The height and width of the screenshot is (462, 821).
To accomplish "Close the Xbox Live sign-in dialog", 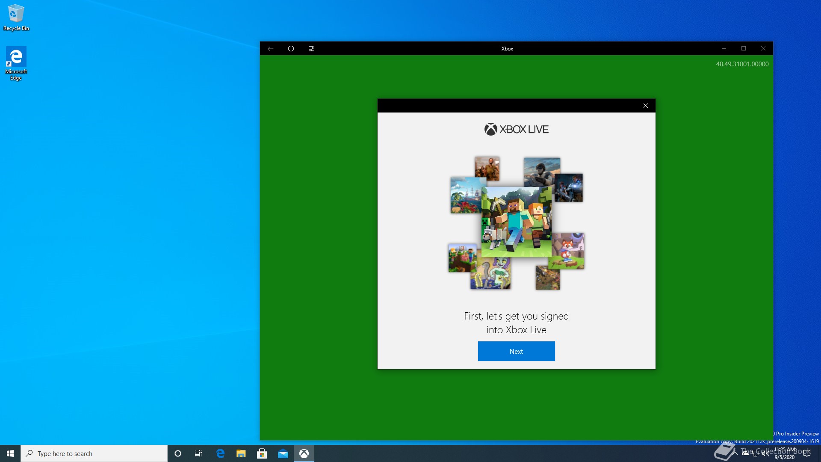I will [x=646, y=106].
